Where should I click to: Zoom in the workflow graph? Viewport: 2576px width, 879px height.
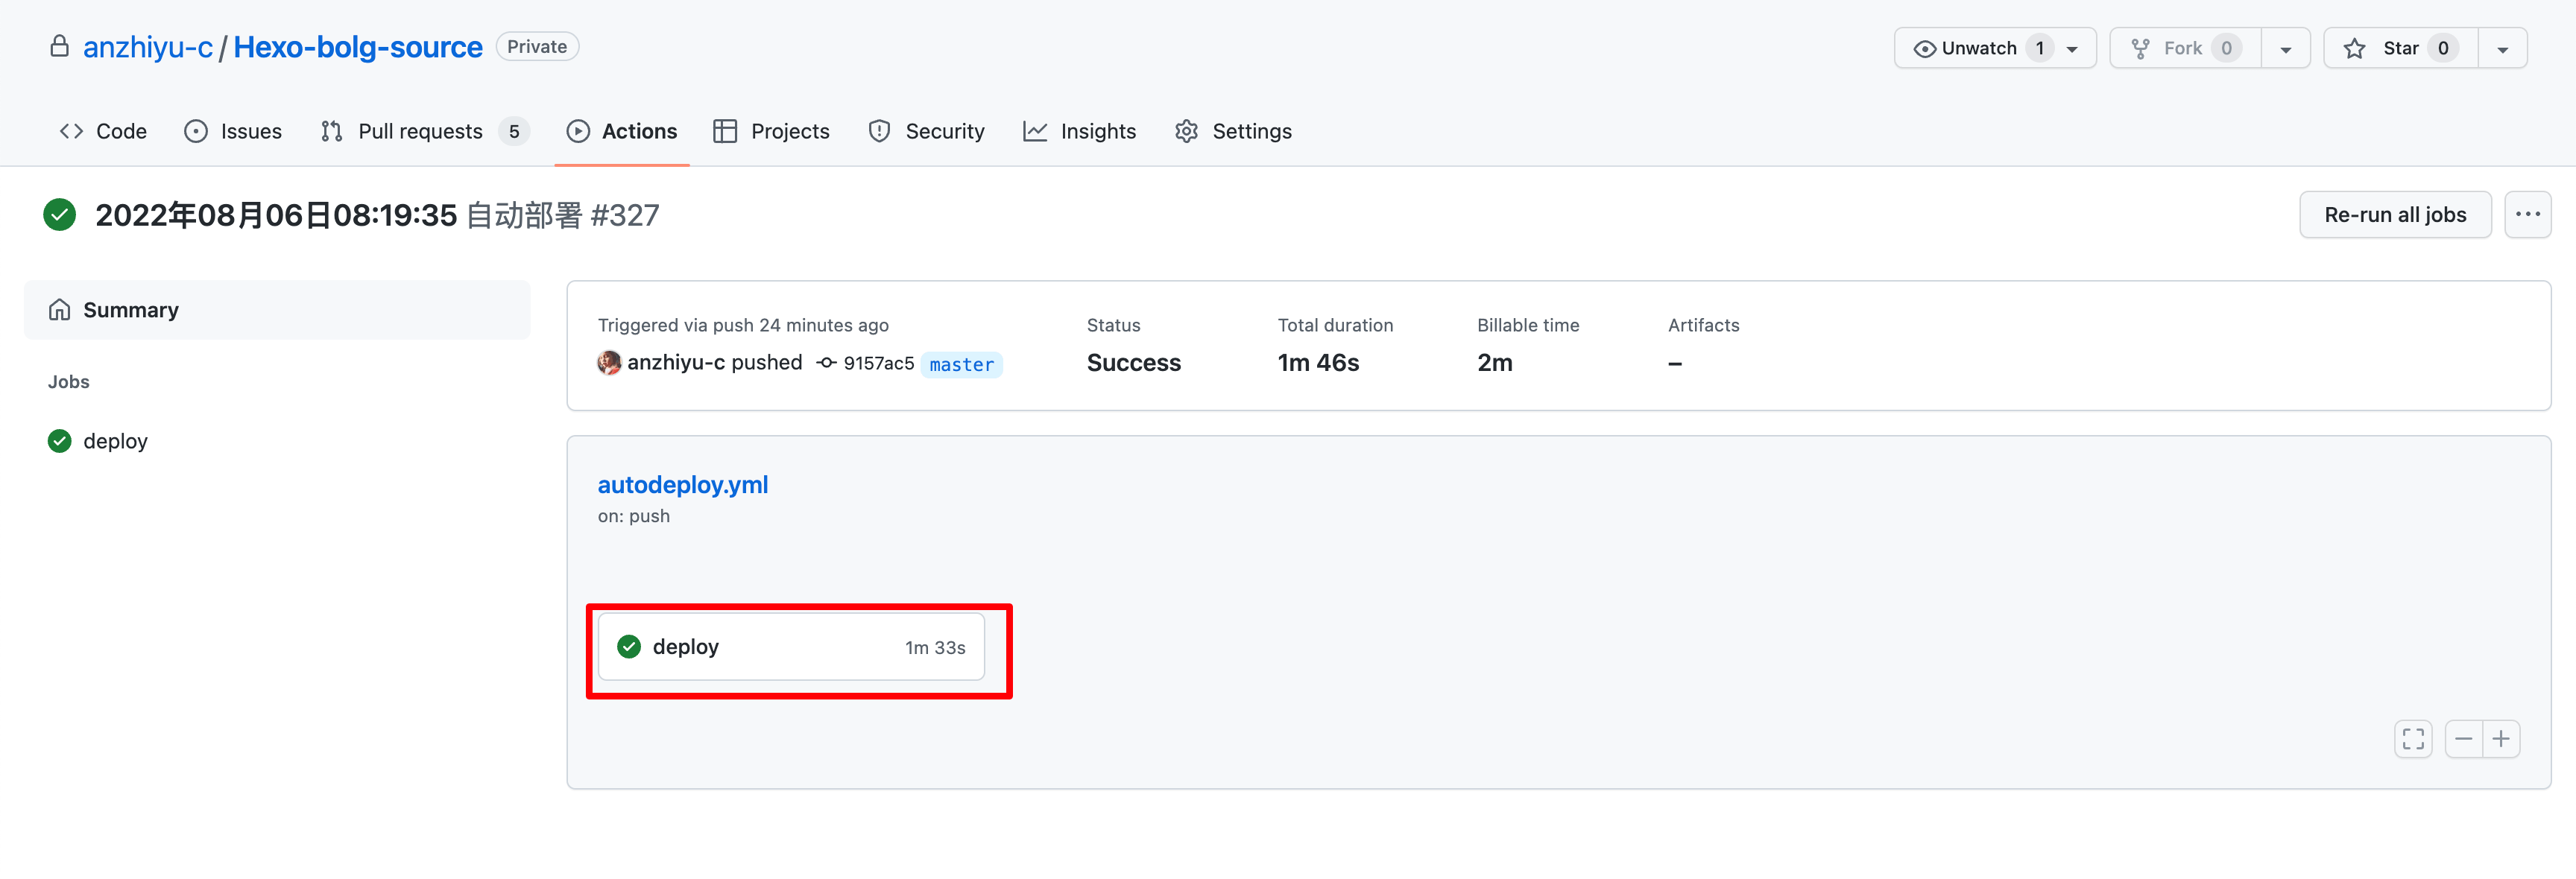[2501, 739]
